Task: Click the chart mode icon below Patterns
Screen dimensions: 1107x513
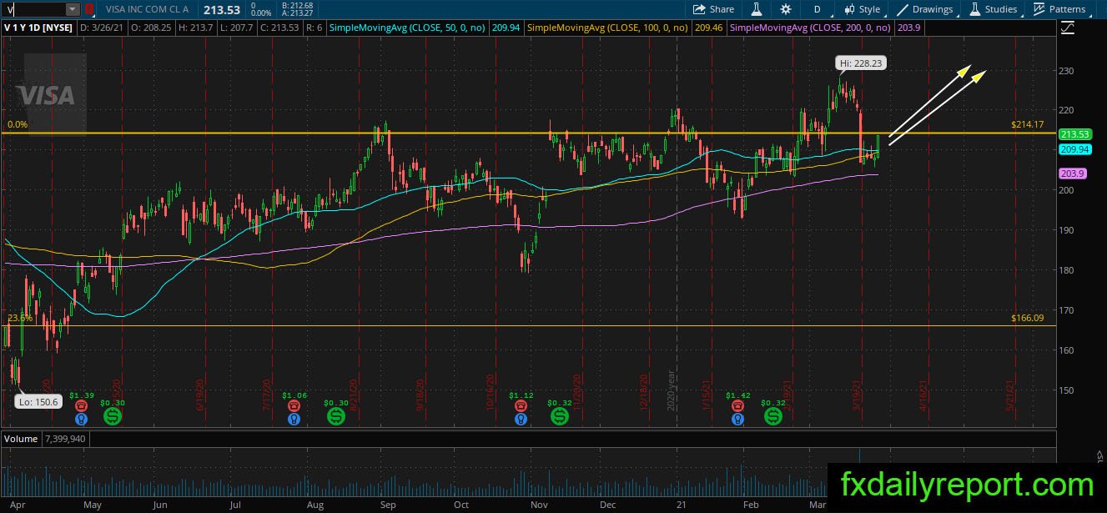Action: tap(1068, 28)
